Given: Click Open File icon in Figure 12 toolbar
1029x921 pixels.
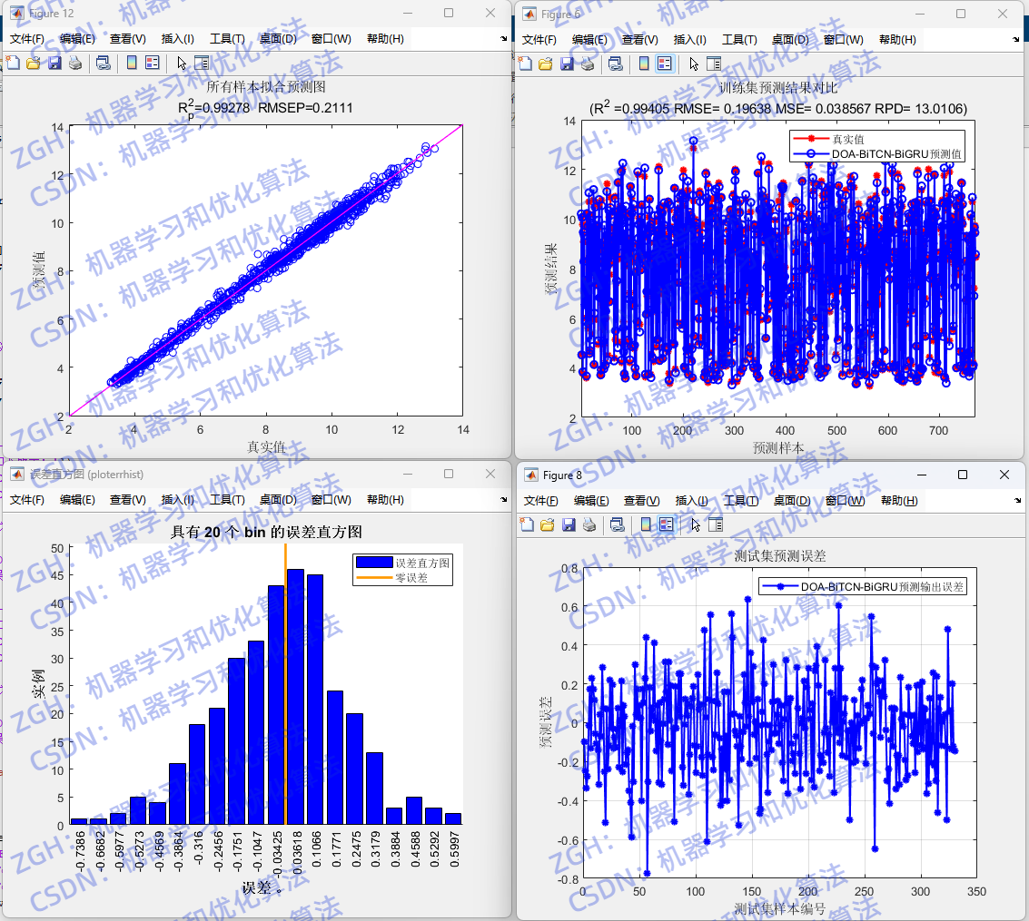Looking at the screenshot, I should (x=34, y=63).
